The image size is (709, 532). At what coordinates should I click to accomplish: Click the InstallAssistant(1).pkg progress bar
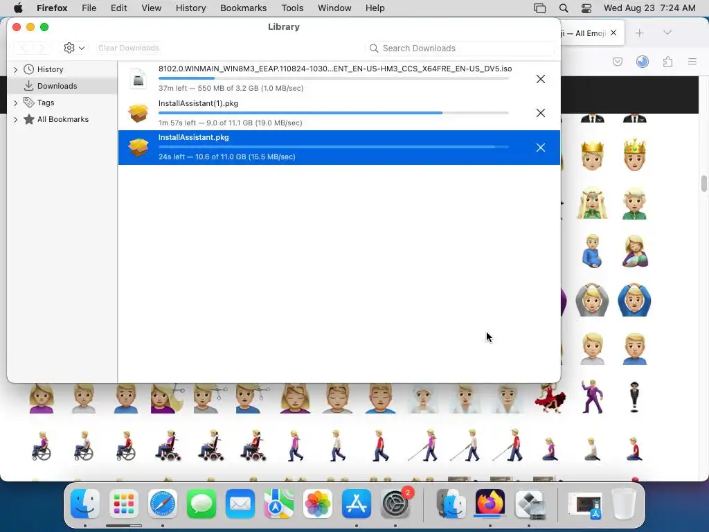(x=334, y=113)
